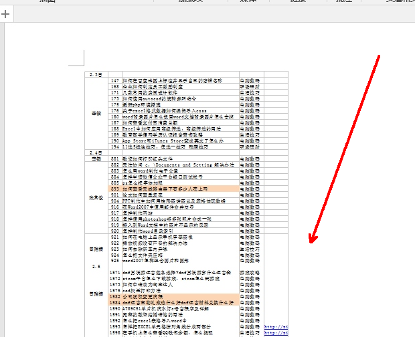Click the row 188 title starting with Excel
Screen dimensions: 415x337
[x=171, y=129]
